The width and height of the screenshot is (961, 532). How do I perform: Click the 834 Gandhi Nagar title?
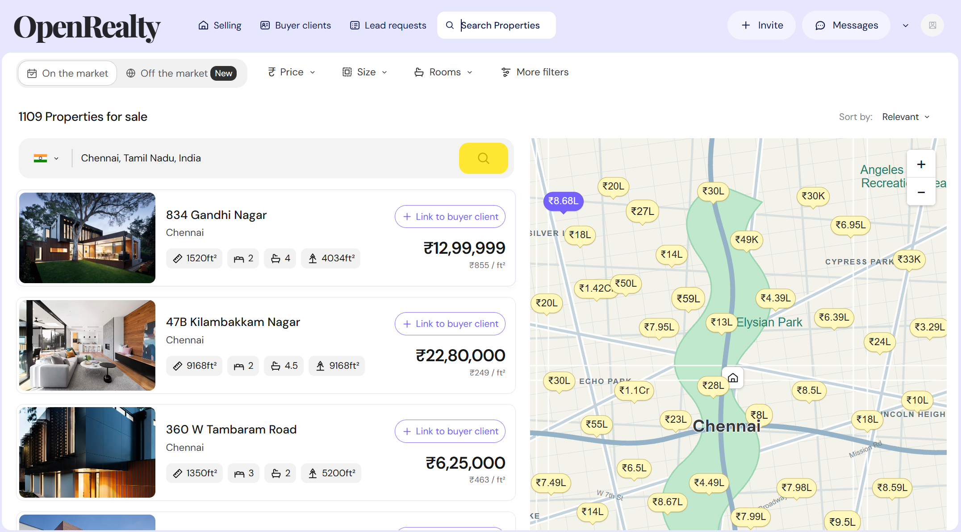pos(216,215)
